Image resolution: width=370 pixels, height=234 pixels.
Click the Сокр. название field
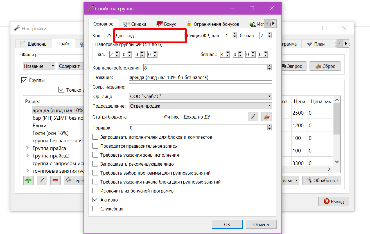200,87
